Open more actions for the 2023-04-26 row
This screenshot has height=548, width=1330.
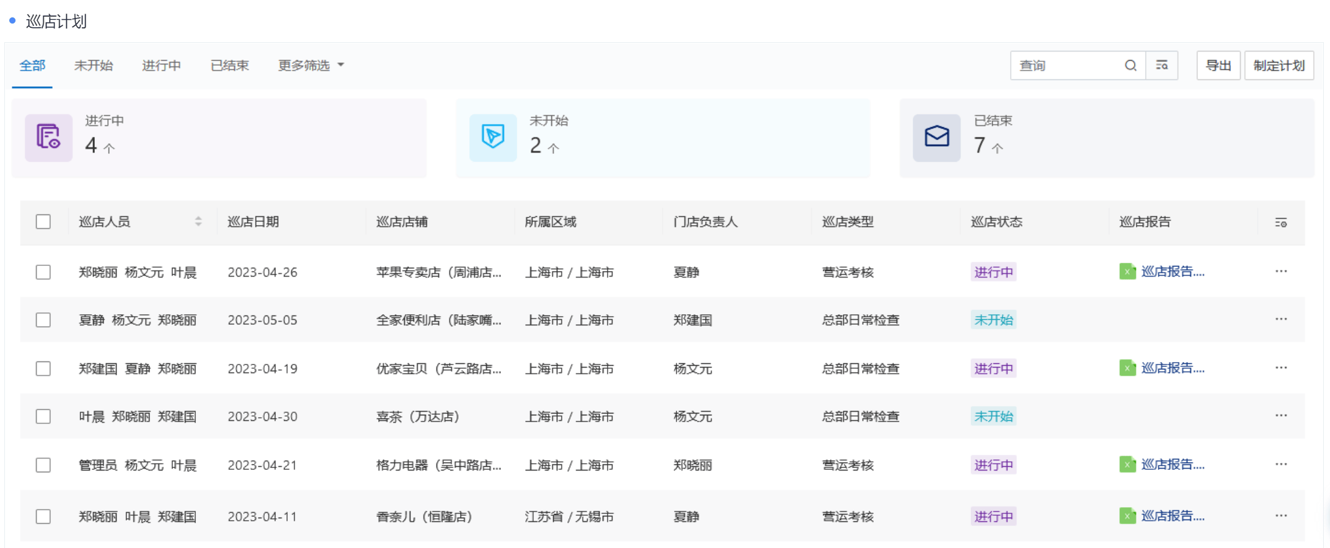coord(1281,272)
